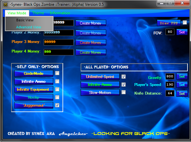Open the Information menu
Viewport: 191px width, 142px height.
tap(60, 13)
